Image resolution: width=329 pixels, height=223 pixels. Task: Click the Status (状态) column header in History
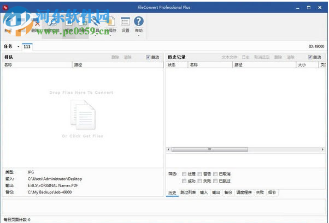[x=177, y=65]
